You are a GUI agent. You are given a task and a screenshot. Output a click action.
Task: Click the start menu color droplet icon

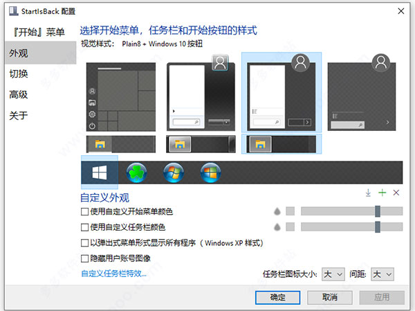(x=277, y=211)
